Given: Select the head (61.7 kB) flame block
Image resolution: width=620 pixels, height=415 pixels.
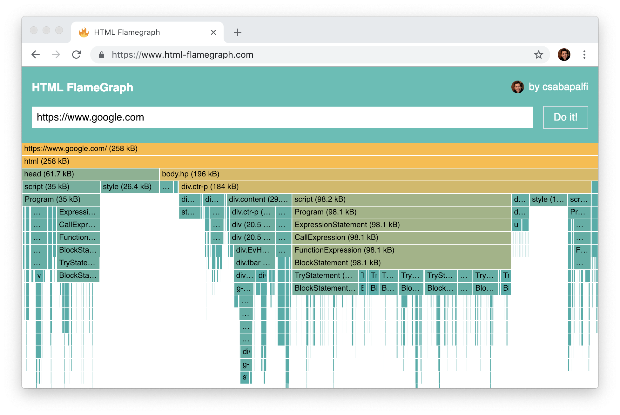Looking at the screenshot, I should [91, 174].
